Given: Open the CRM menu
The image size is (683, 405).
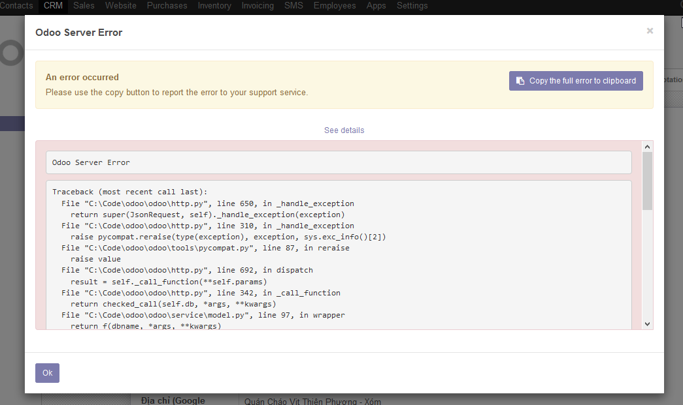Looking at the screenshot, I should 53,6.
